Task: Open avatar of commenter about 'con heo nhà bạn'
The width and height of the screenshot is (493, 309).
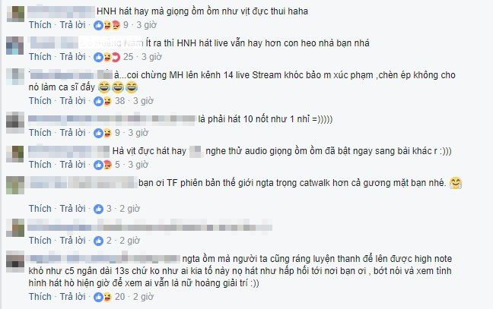Action: pyautogui.click(x=15, y=46)
